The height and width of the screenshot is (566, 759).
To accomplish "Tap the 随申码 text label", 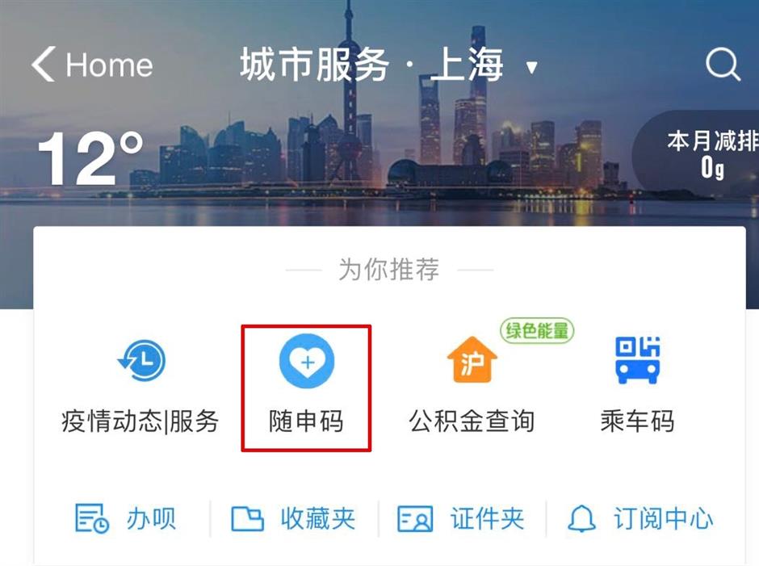I will click(x=306, y=421).
